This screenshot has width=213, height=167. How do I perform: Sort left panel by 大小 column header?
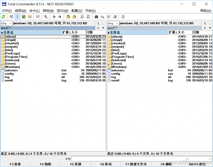78,32
